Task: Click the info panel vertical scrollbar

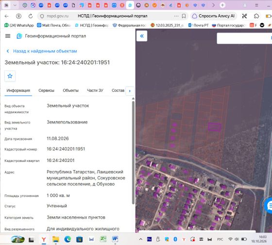Action: pos(133,153)
